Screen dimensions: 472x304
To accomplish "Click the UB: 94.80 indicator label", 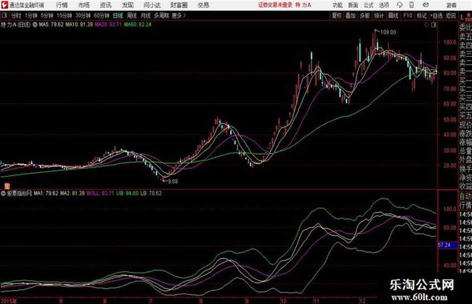I will point(127,193).
